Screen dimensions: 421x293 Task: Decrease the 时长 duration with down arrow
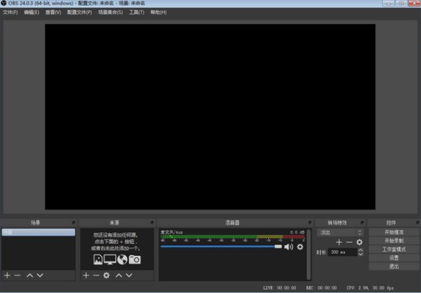[361, 254]
